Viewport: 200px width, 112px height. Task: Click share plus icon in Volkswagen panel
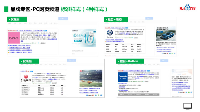click(162, 54)
